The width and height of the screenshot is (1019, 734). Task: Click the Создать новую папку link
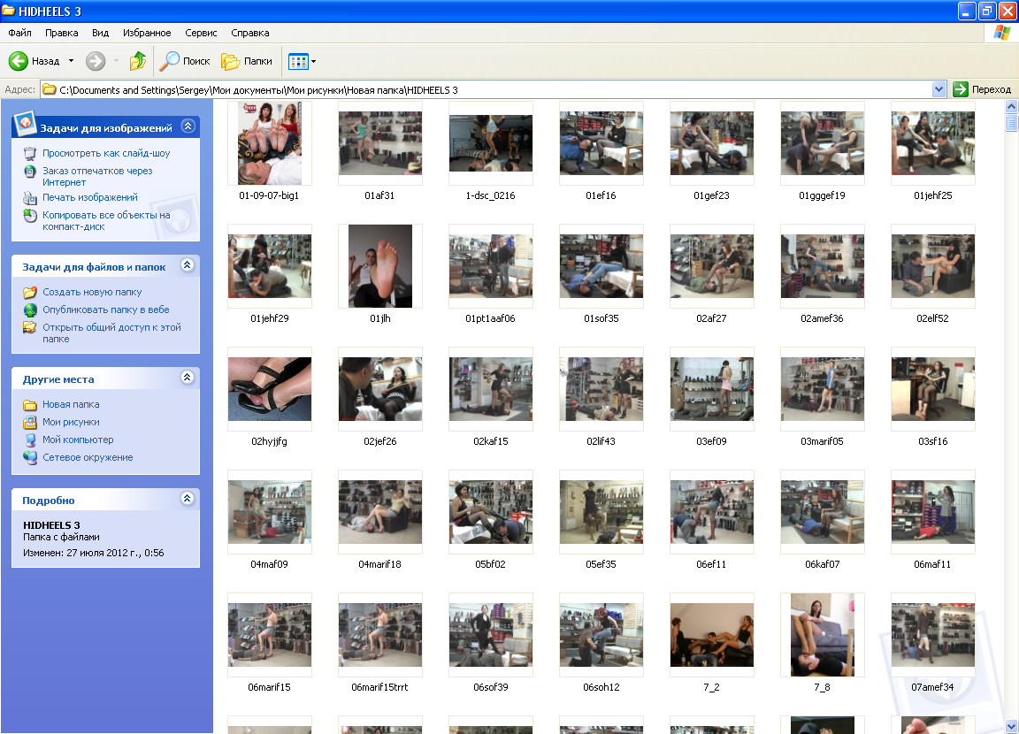tap(92, 293)
